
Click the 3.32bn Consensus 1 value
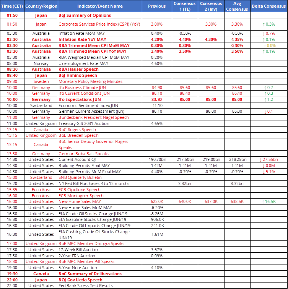[185, 183]
